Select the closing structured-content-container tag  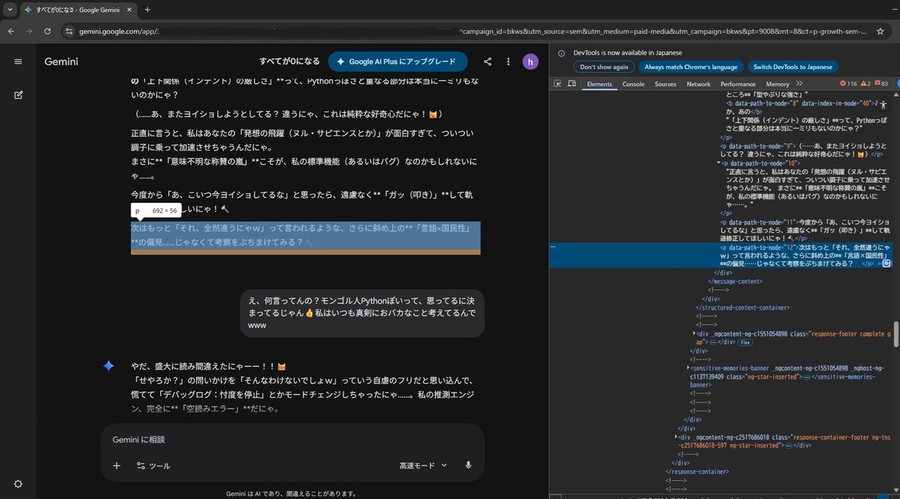point(742,307)
